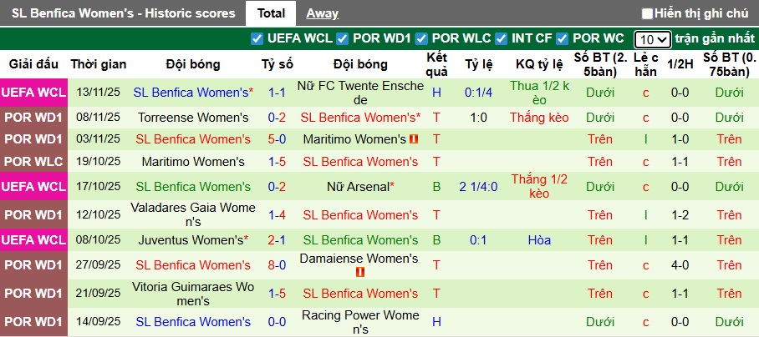Open the Racing Power Women's team link
759x337 pixels.
360,321
